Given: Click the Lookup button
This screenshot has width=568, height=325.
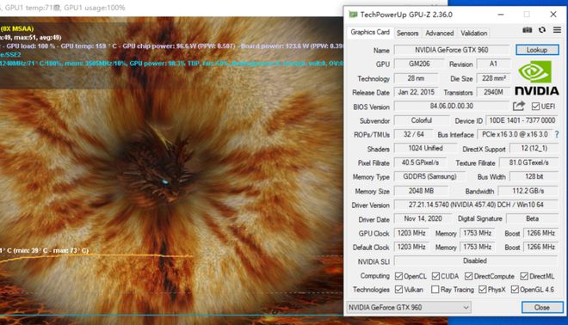Looking at the screenshot, I should (x=537, y=50).
